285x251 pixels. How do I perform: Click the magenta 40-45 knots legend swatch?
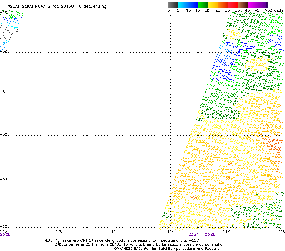pyautogui.click(x=253, y=5)
